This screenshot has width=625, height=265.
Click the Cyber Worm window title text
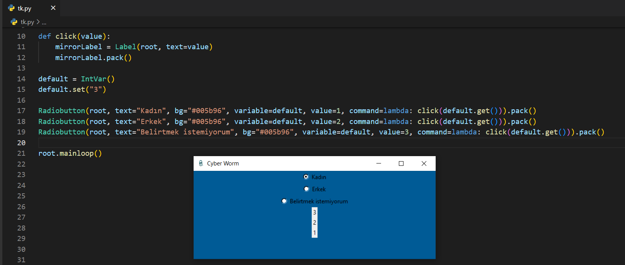(x=223, y=163)
